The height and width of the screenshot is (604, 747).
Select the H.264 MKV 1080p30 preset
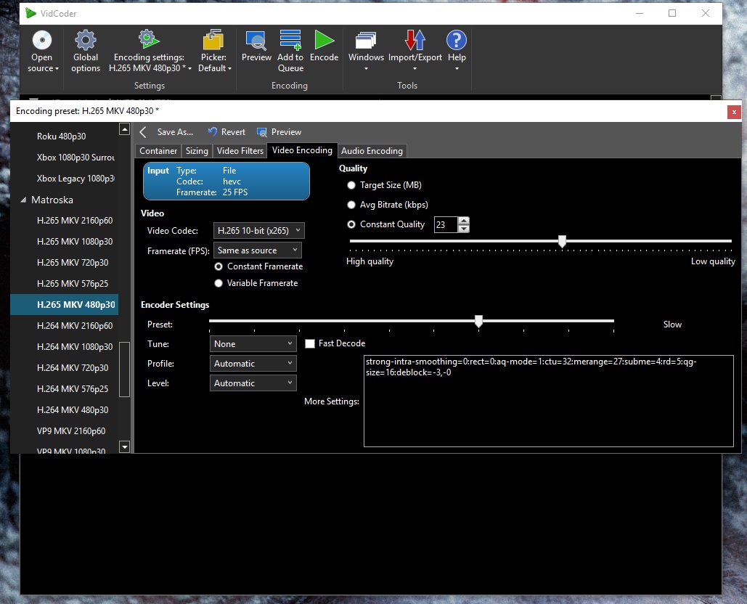click(75, 347)
